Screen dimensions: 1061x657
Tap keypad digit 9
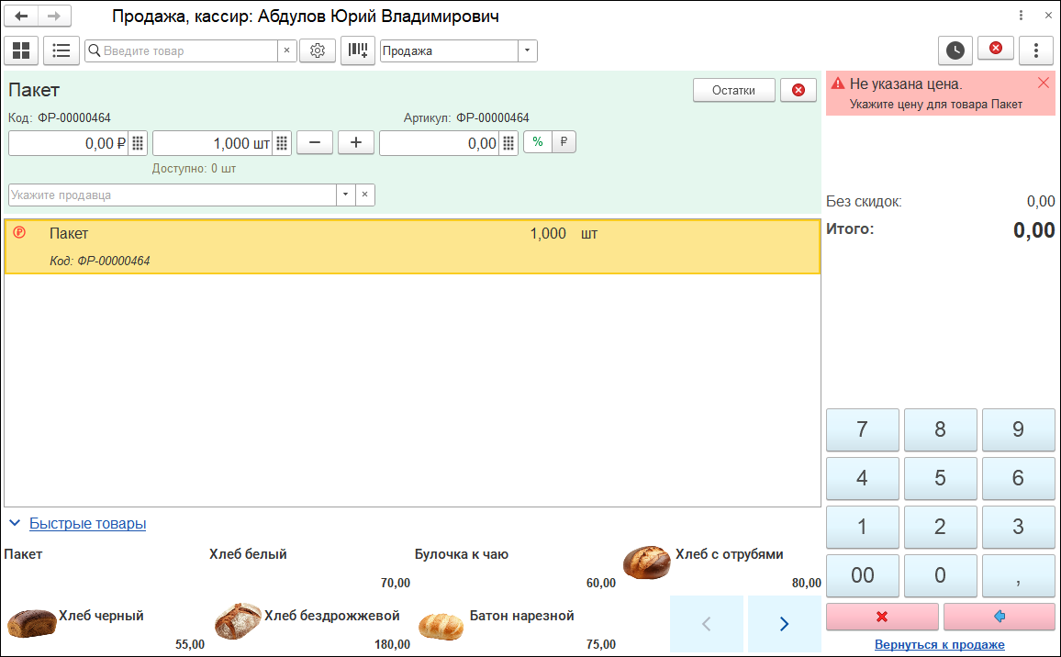(x=1019, y=429)
